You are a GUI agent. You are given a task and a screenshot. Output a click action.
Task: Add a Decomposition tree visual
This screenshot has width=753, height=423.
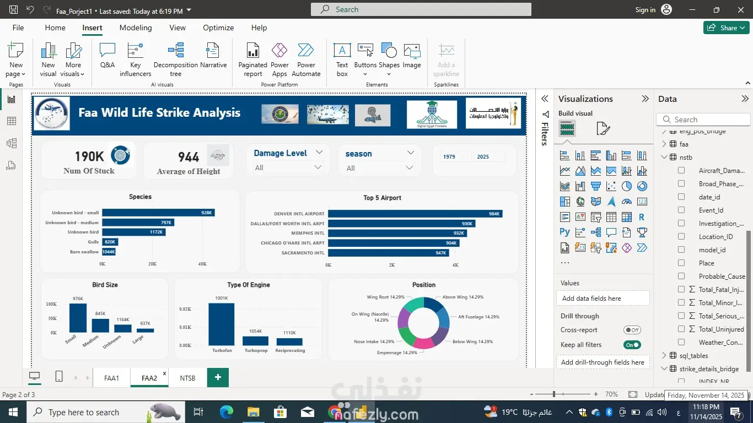pos(176,59)
